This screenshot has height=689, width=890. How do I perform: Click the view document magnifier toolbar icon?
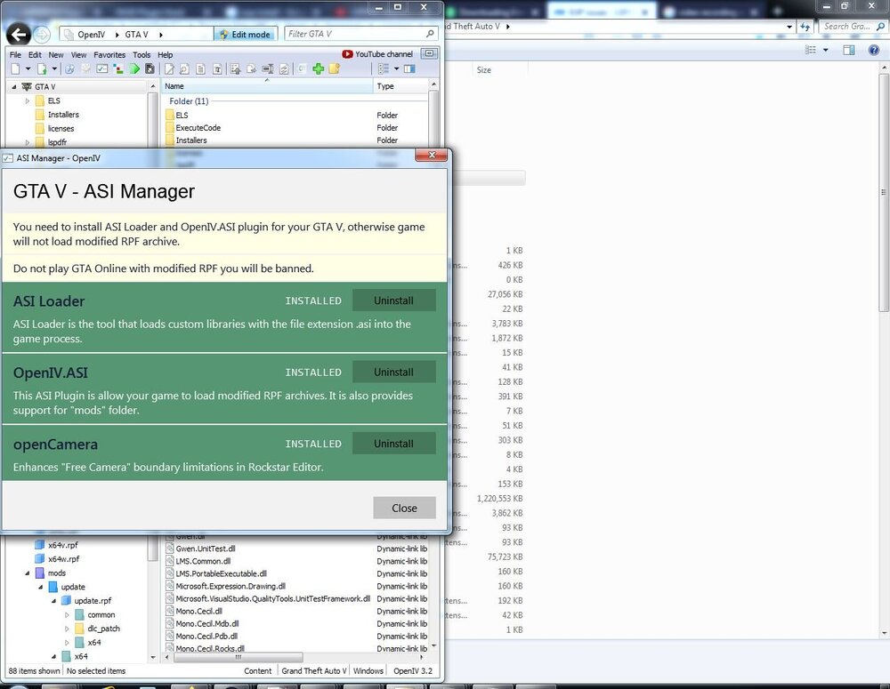click(x=184, y=68)
